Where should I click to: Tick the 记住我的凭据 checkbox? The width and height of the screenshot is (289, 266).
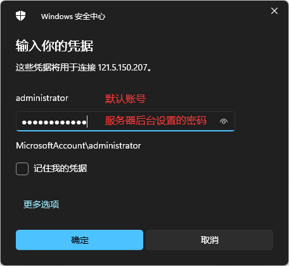[22, 169]
